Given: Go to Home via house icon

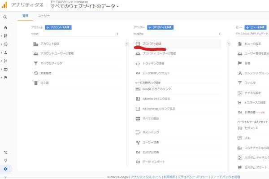Looking at the screenshot, I should [x=5, y=27].
